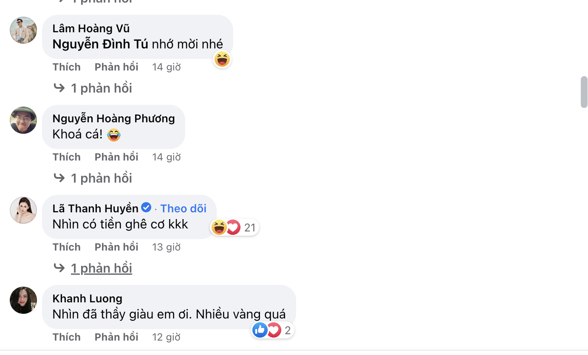Like Lâm Hoàng Vũ's comment via Thích

(66, 67)
